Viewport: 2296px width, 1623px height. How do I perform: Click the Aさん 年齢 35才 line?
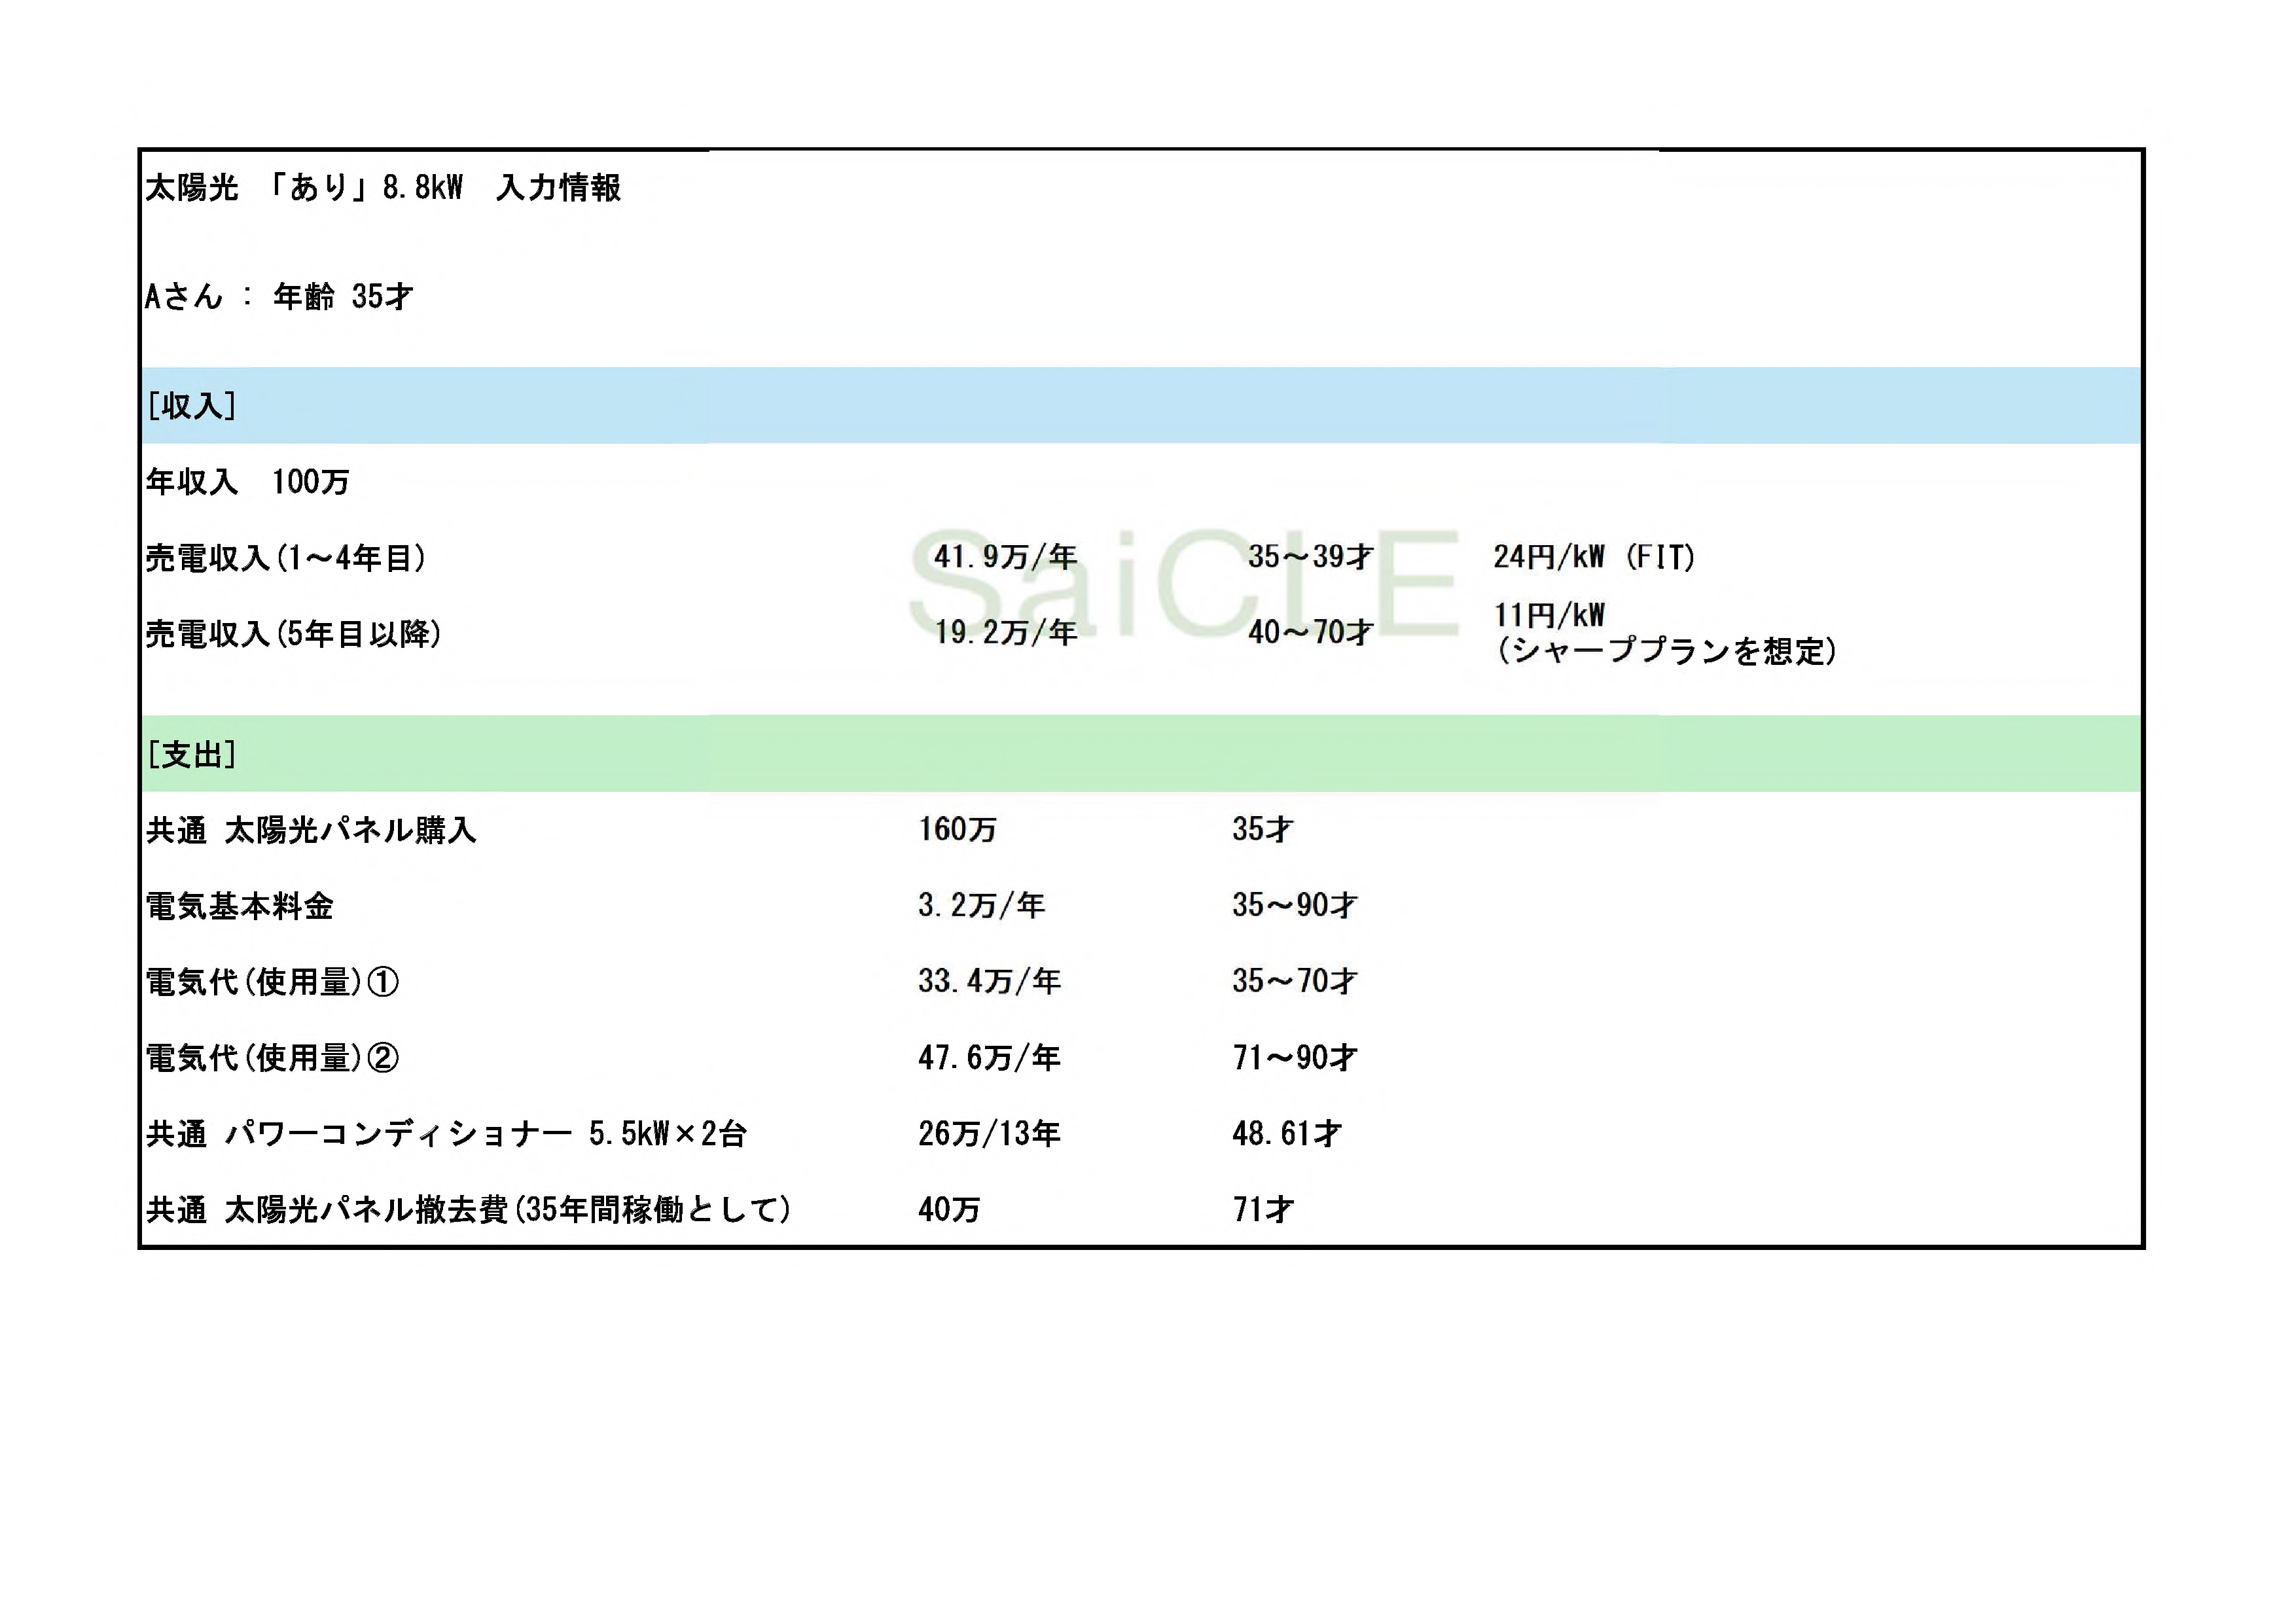[279, 296]
